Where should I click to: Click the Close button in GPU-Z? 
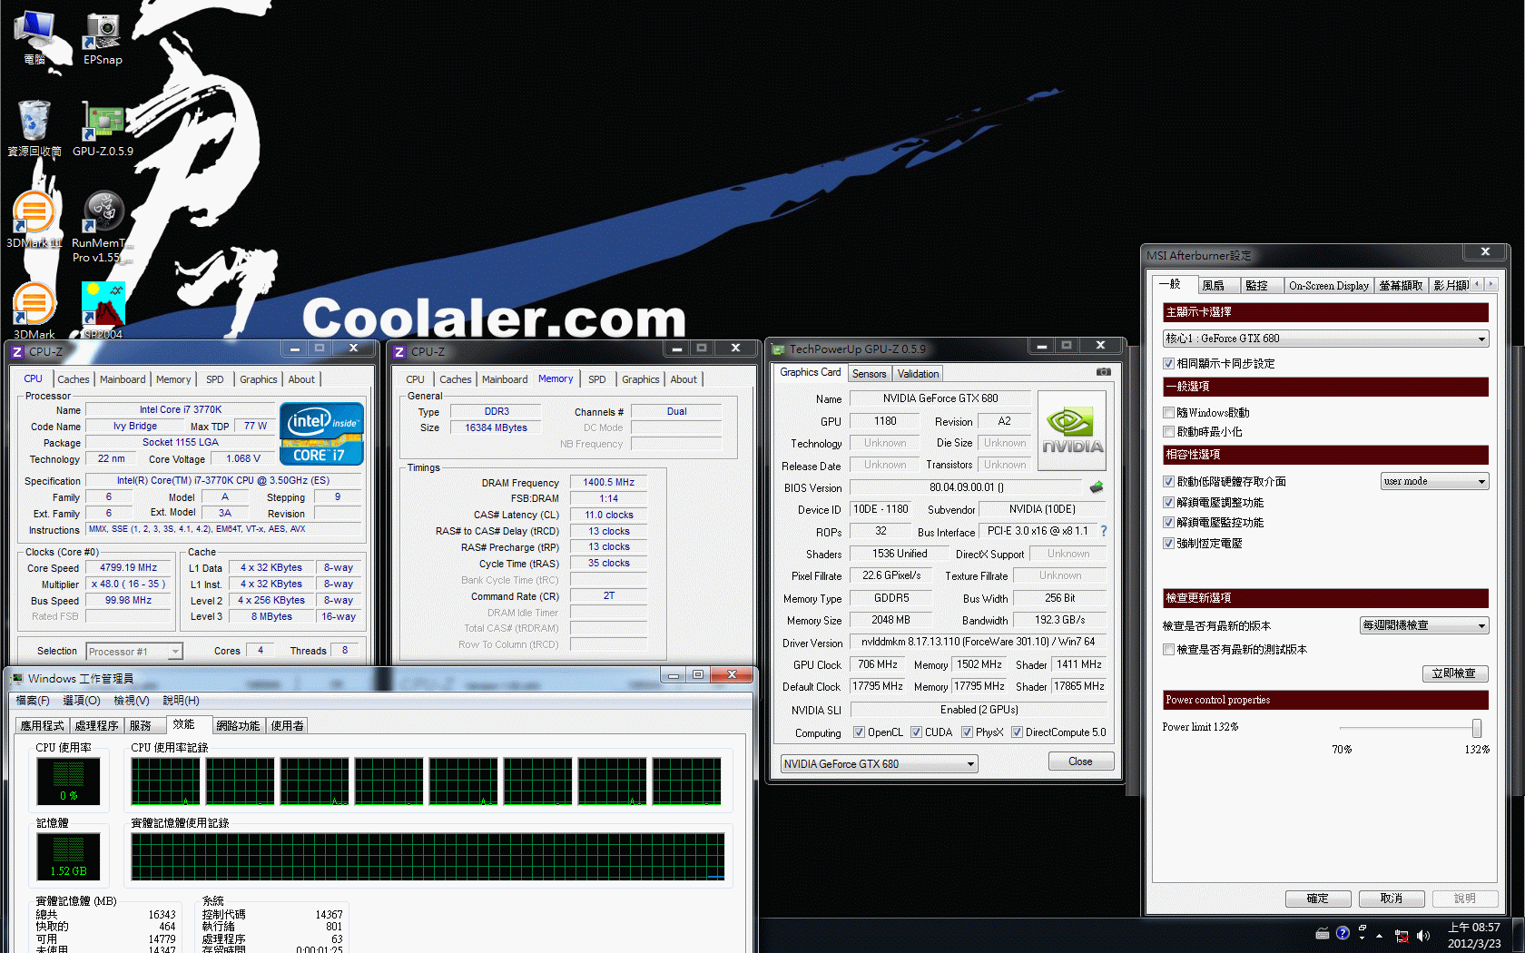click(x=1080, y=761)
